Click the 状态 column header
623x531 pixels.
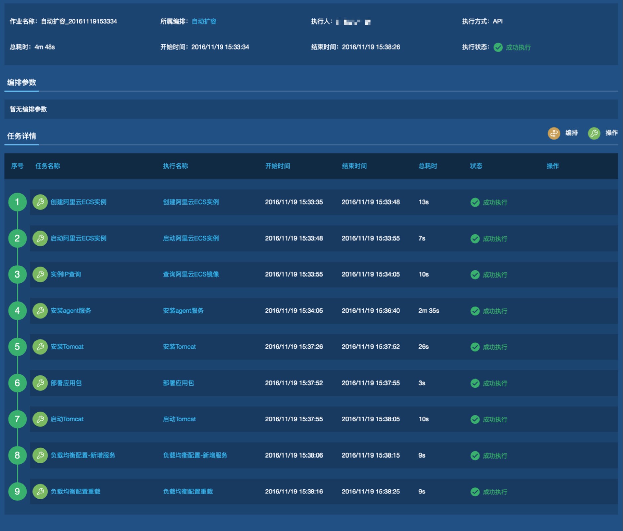tap(476, 166)
